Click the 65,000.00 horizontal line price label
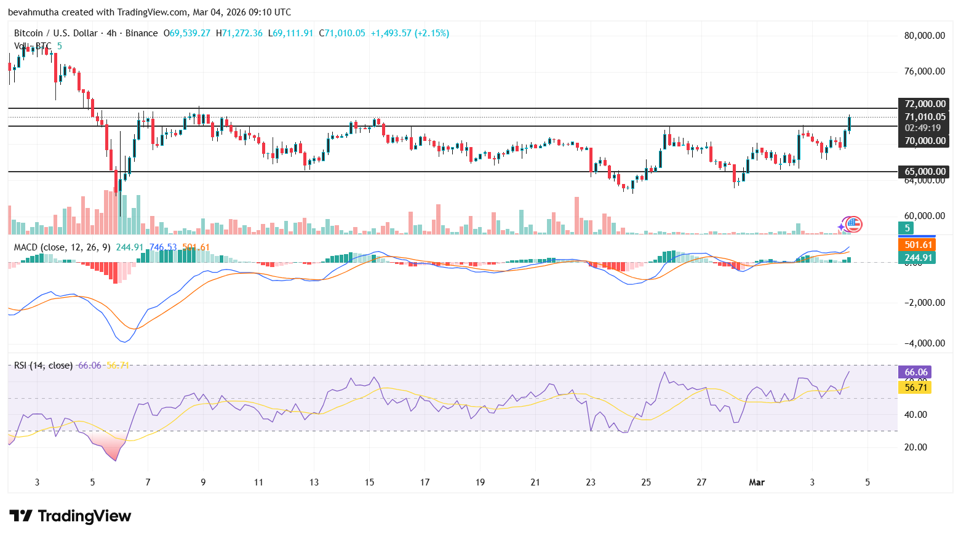The image size is (961, 539). pyautogui.click(x=924, y=172)
